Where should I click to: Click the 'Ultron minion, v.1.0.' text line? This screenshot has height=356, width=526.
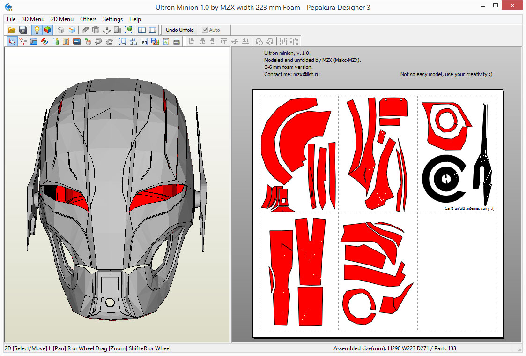[287, 53]
